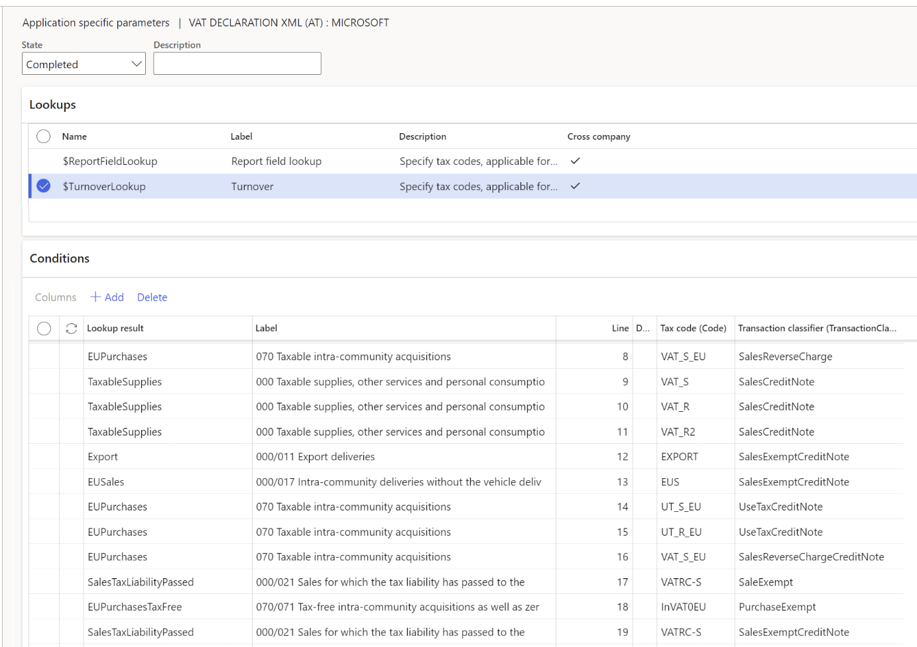Screen dimensions: 917x647
Task: Click the VAT_R tax code cell
Action: coord(675,407)
